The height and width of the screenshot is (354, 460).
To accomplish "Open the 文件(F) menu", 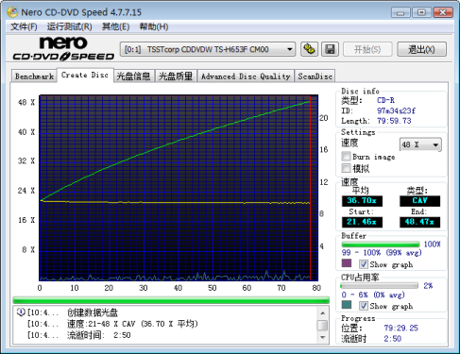I will coord(24,26).
